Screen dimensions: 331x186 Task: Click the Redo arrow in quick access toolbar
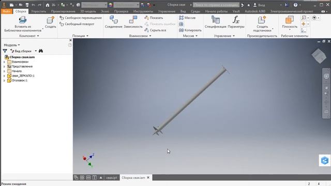click(39, 5)
